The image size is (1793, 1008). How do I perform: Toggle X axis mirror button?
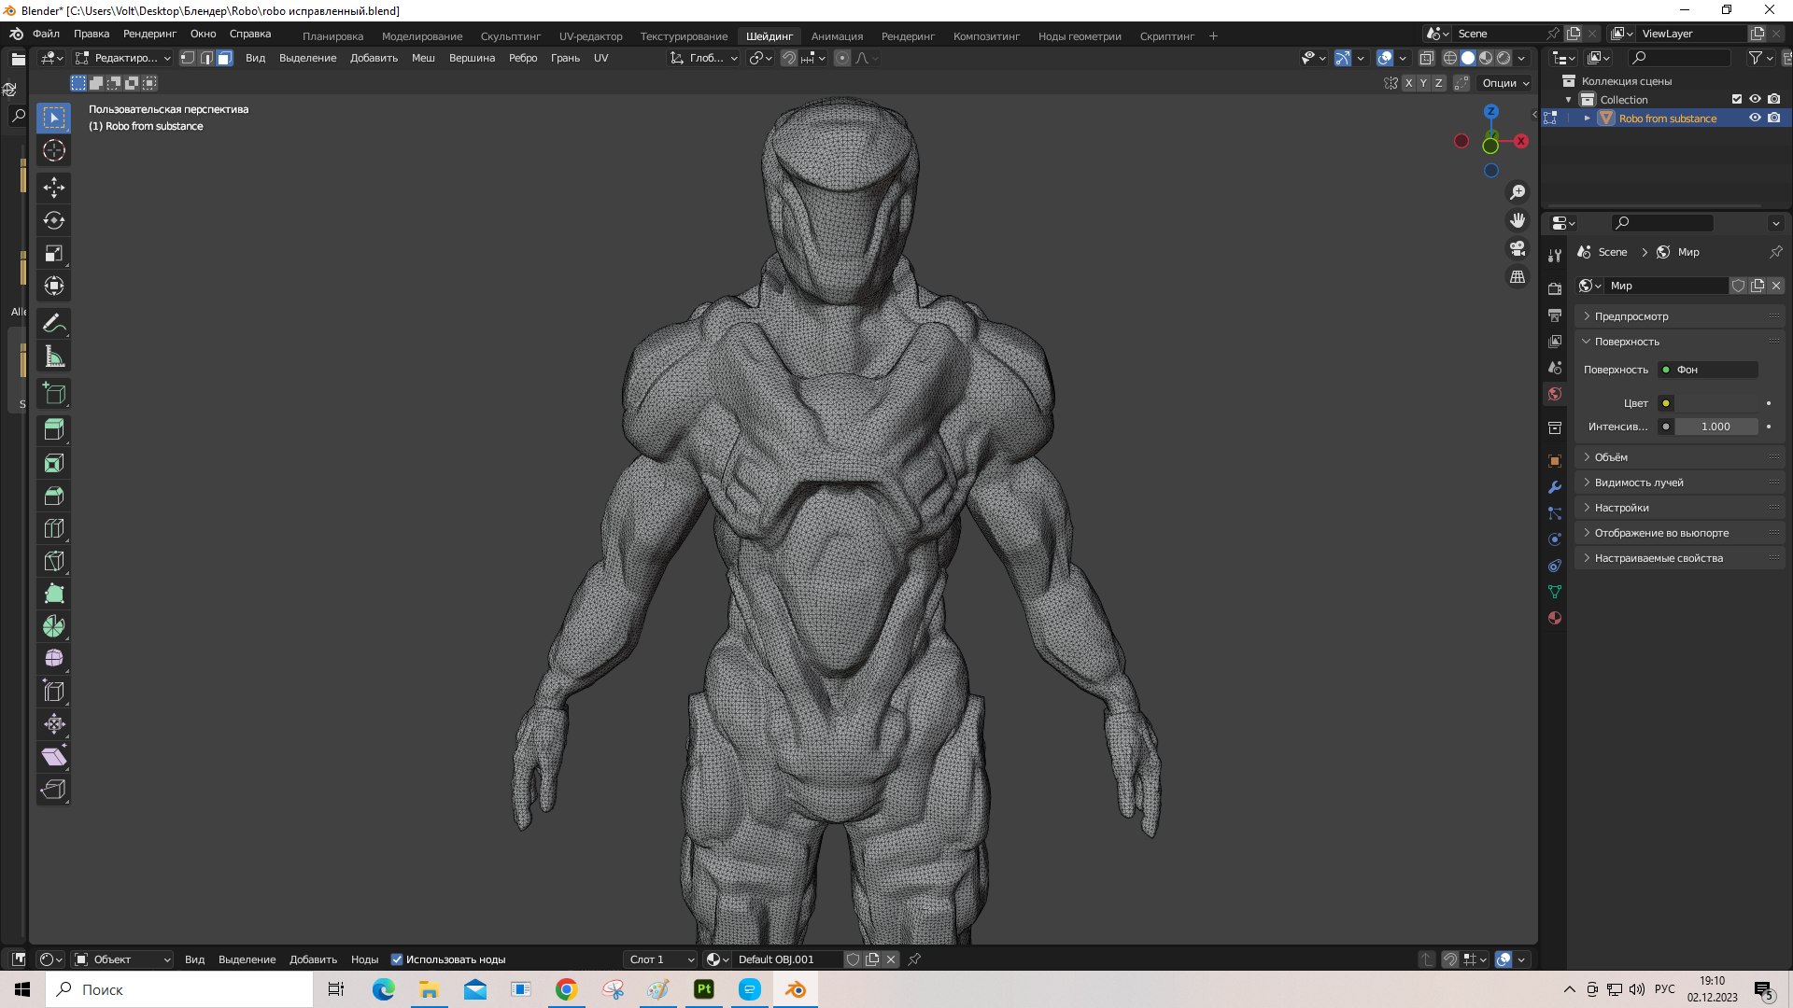[x=1408, y=83]
